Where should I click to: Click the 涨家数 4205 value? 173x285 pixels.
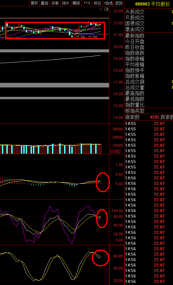pos(155,117)
